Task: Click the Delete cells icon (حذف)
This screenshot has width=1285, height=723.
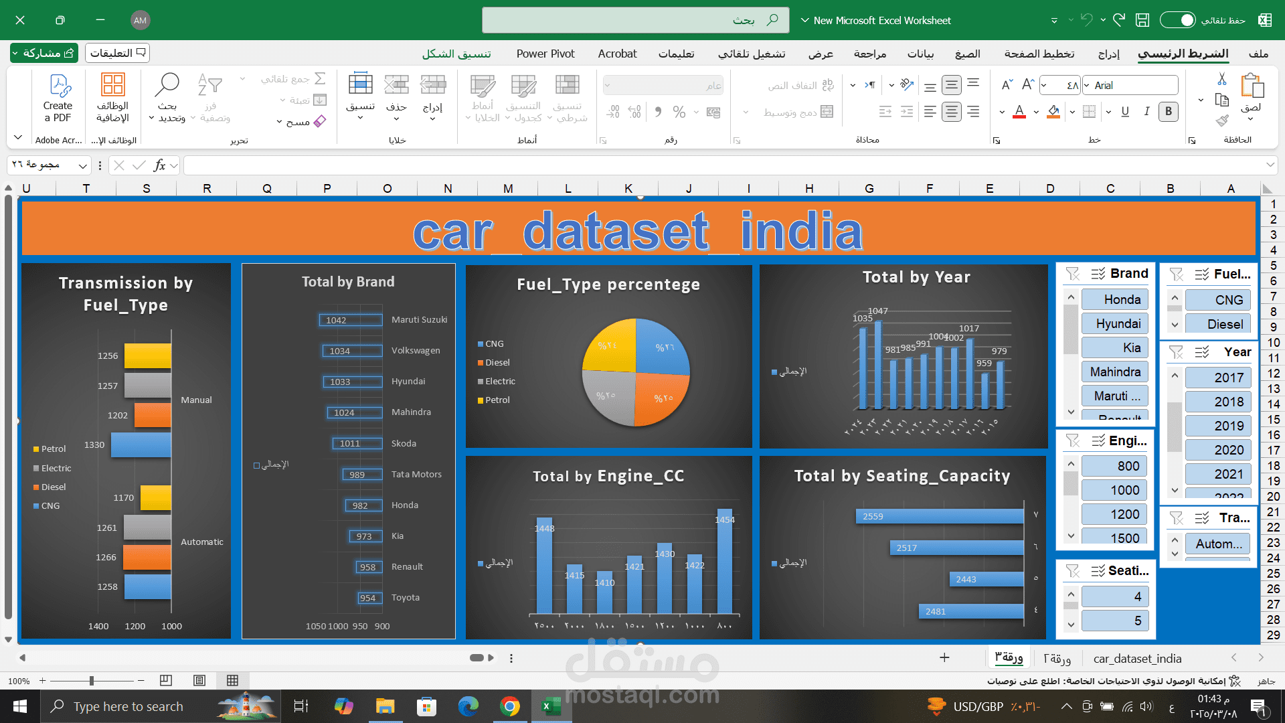Action: click(x=397, y=85)
